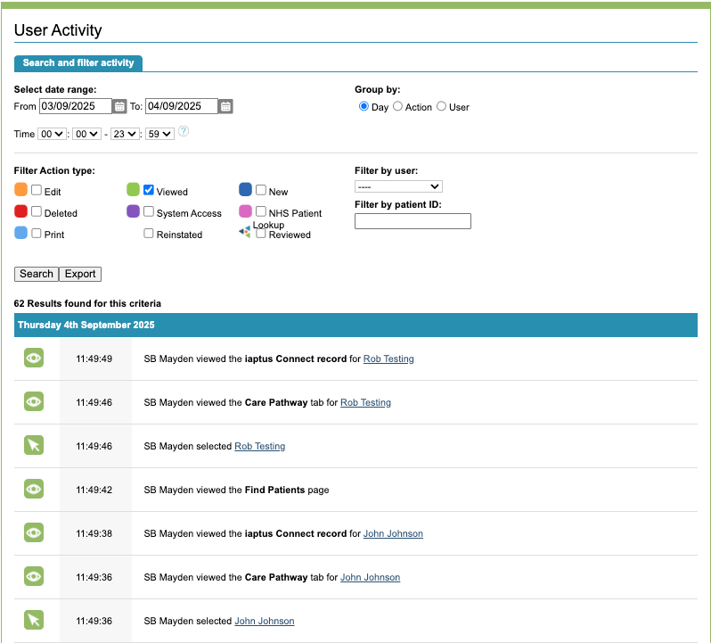
Task: Click the NHS Patient Lookup arrows icon
Action: coord(245,232)
